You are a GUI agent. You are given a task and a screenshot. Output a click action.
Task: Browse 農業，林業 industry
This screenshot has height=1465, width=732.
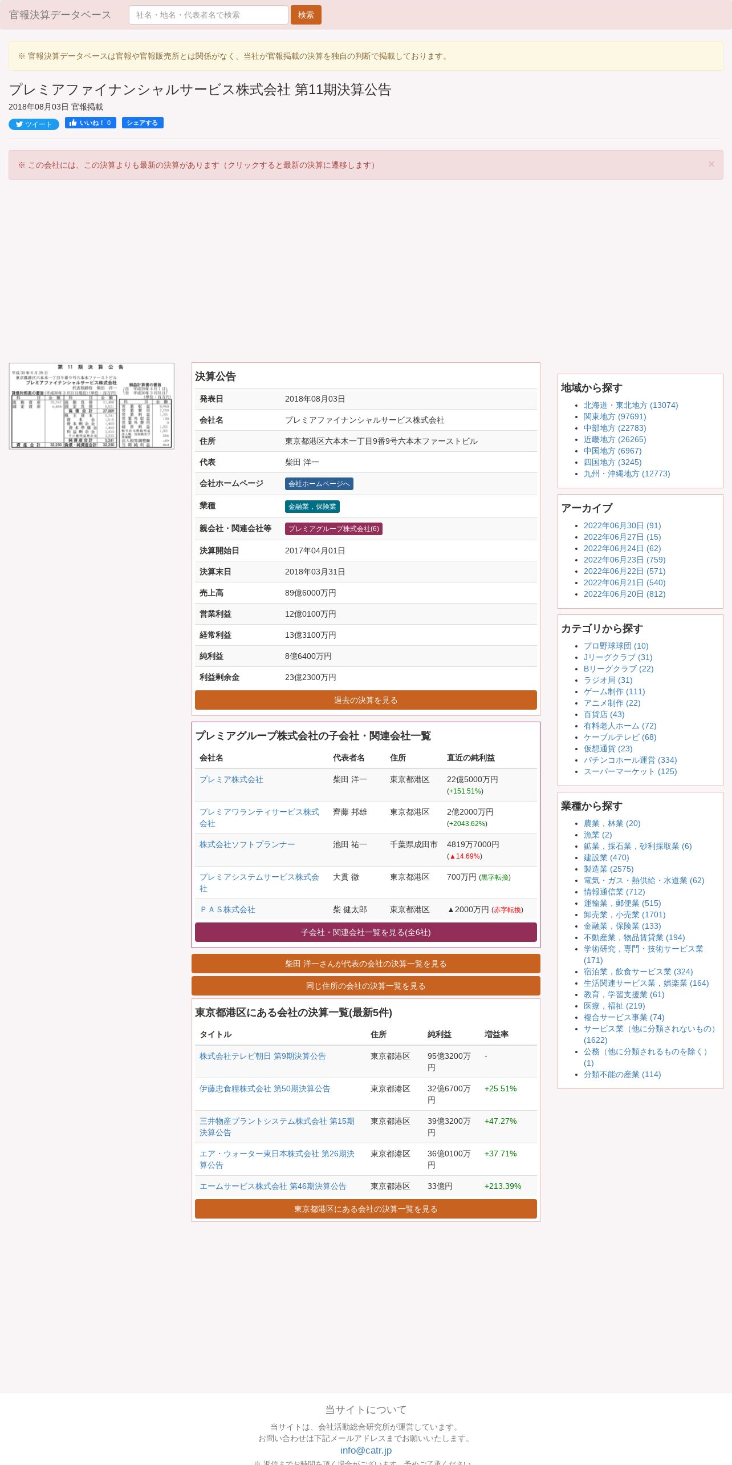click(x=612, y=823)
